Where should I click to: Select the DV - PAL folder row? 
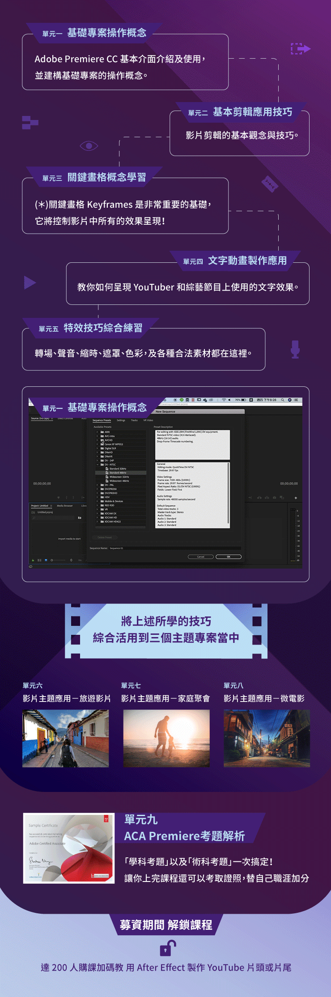120,485
